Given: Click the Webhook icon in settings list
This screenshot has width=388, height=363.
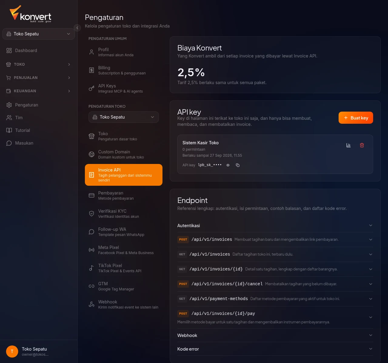Looking at the screenshot, I should coord(92,304).
